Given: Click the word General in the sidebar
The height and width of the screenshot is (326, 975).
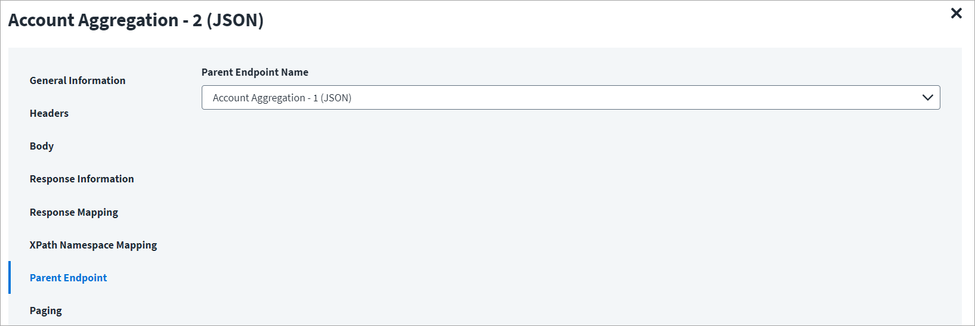Looking at the screenshot, I should (48, 80).
